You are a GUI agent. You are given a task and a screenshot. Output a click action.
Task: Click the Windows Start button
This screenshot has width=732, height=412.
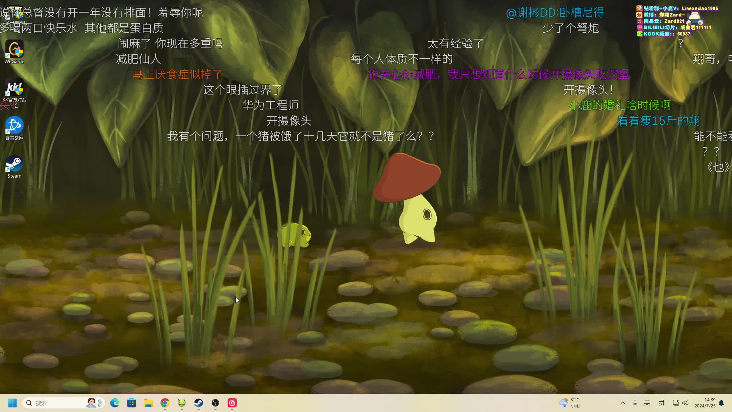click(12, 403)
